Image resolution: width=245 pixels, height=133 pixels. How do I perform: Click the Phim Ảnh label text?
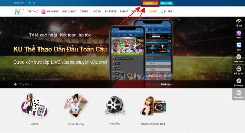(x=114, y=124)
